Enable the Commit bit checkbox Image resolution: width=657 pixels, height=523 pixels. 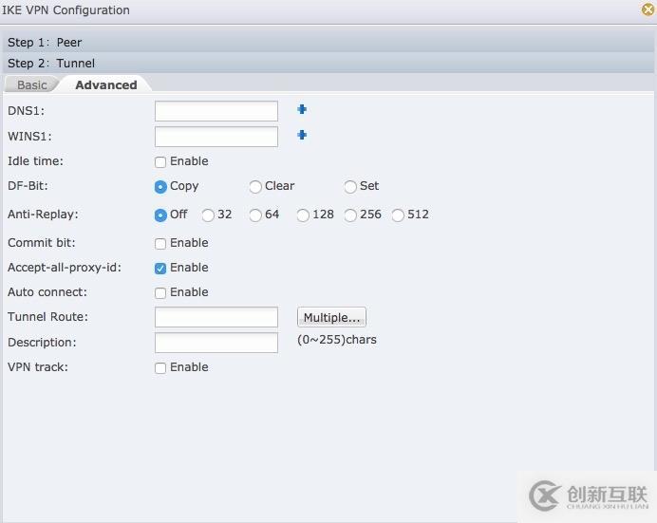160,244
